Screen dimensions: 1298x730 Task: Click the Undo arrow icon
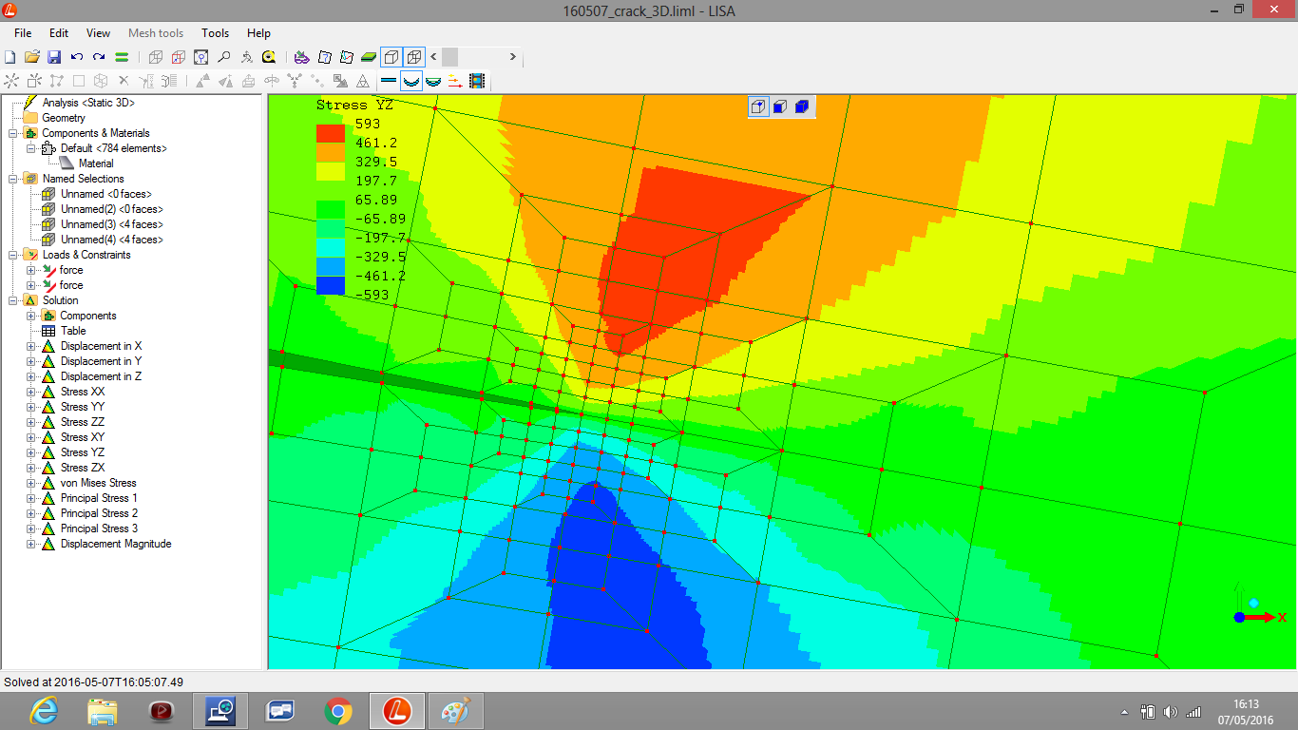coord(77,57)
